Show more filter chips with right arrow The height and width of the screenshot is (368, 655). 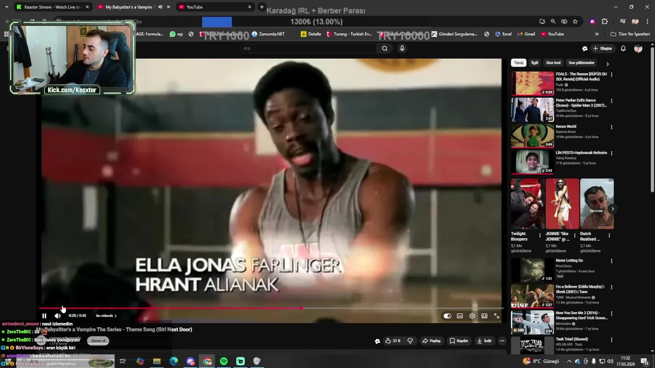click(607, 64)
